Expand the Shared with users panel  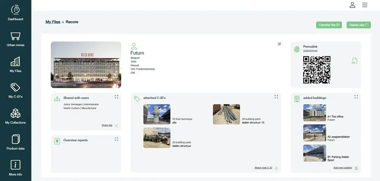116,97
